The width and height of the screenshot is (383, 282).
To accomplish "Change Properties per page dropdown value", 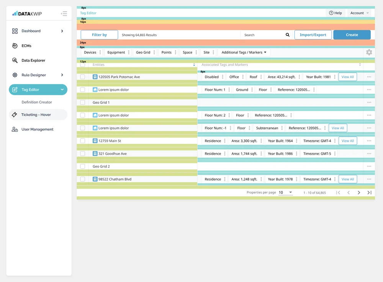I will [x=285, y=192].
